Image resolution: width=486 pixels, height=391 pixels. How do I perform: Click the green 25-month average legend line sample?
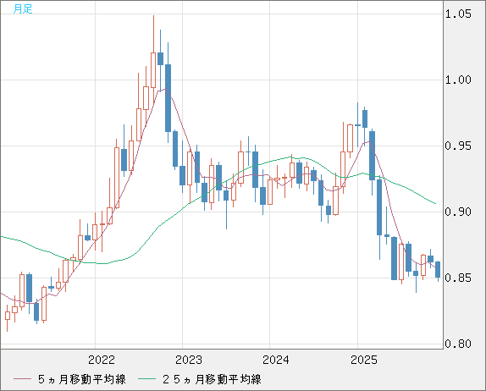coord(146,379)
